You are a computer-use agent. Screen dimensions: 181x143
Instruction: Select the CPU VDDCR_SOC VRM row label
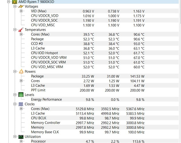pyautogui.click(x=48, y=62)
